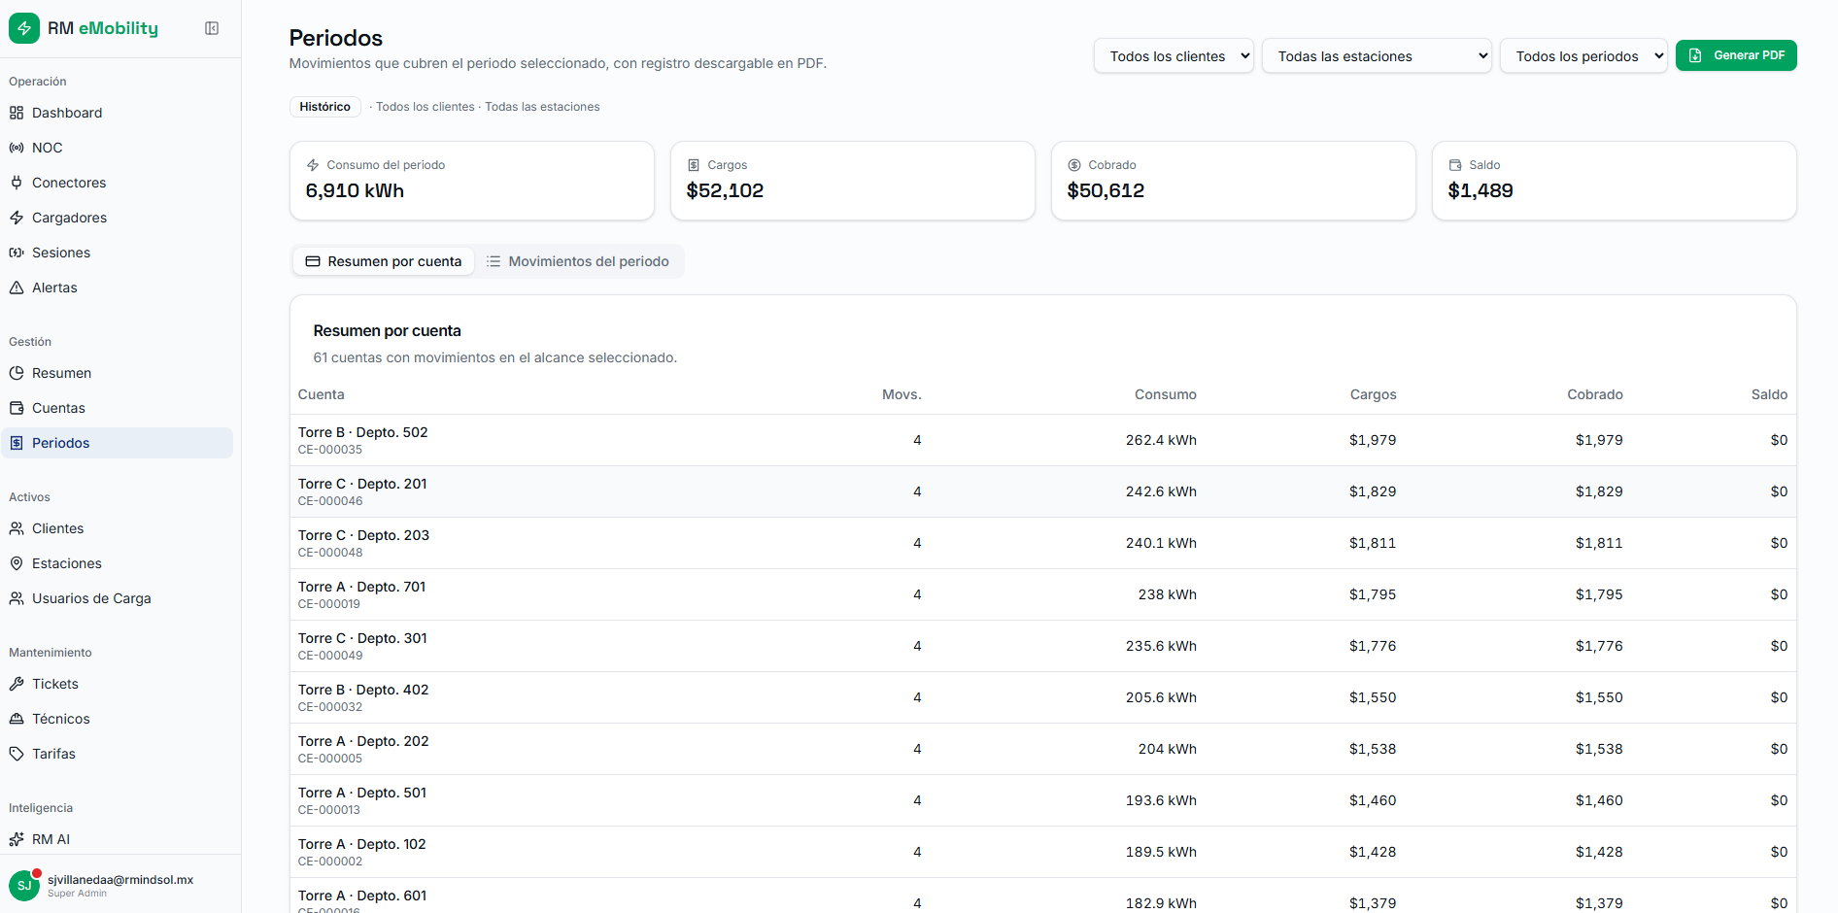
Task: Click the Movs. column header
Action: point(902,394)
